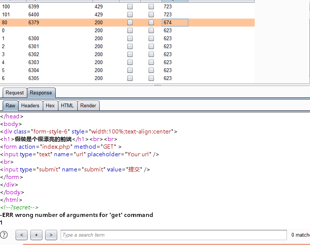Open the Headers view tab
310x245 pixels.
point(30,106)
